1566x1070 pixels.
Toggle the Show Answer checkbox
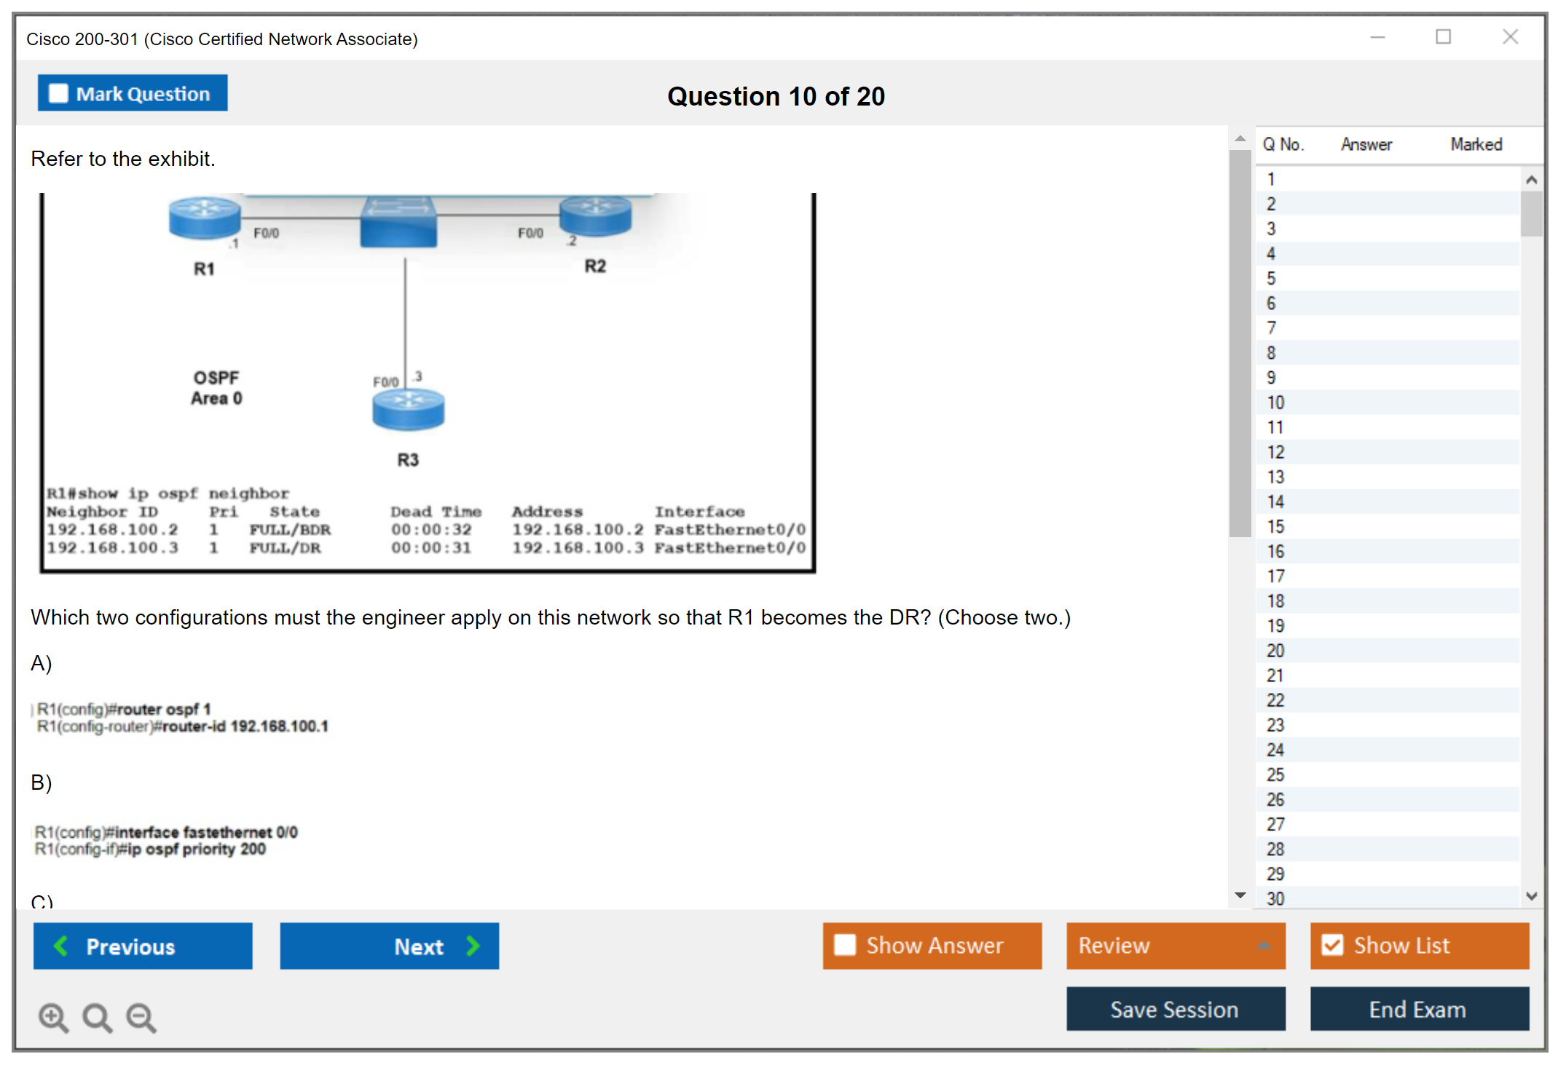tap(845, 945)
